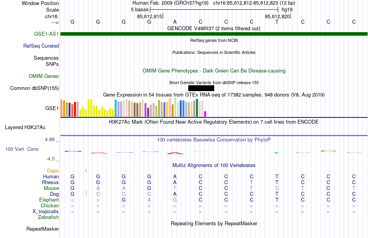Click the black dbSNP variant block
This screenshot has height=238, width=368.
click(201, 88)
